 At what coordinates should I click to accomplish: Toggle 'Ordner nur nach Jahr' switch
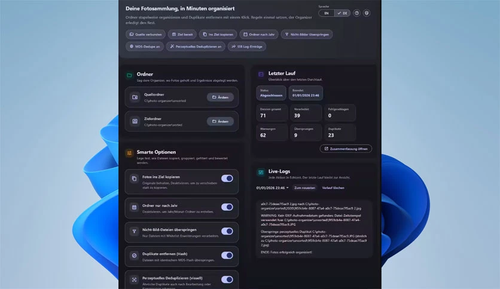227,207
